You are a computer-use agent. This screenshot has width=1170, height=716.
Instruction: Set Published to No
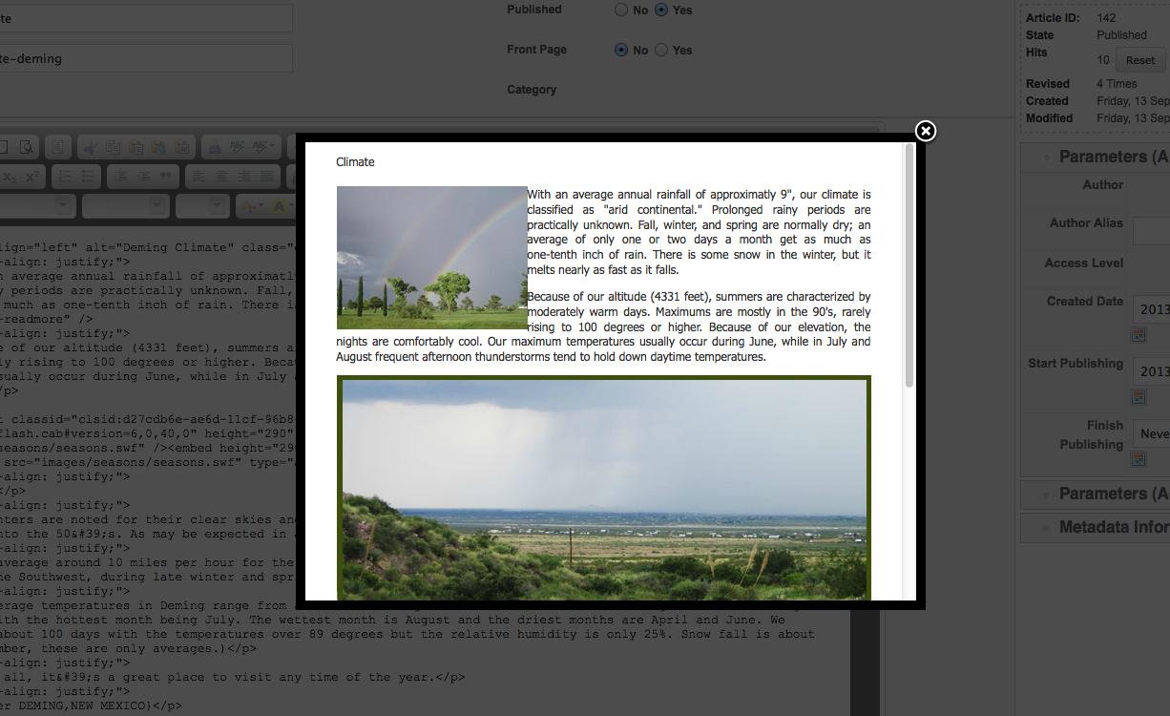[621, 11]
